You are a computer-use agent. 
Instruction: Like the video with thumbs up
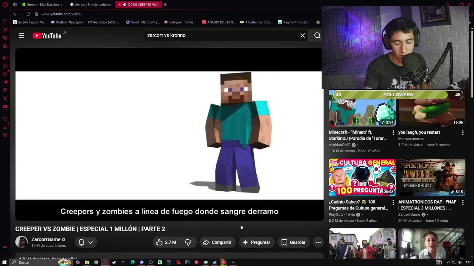[x=166, y=242]
